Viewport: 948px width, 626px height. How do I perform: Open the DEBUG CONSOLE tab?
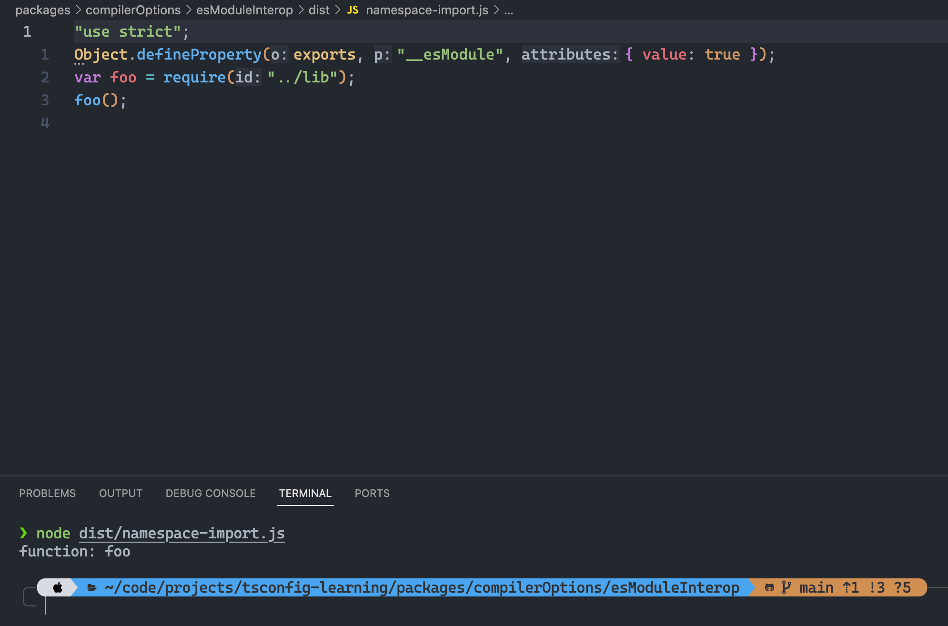point(211,493)
